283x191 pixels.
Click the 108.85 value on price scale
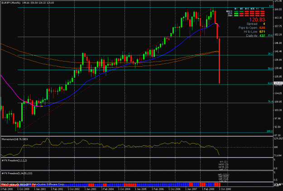pos(278,102)
